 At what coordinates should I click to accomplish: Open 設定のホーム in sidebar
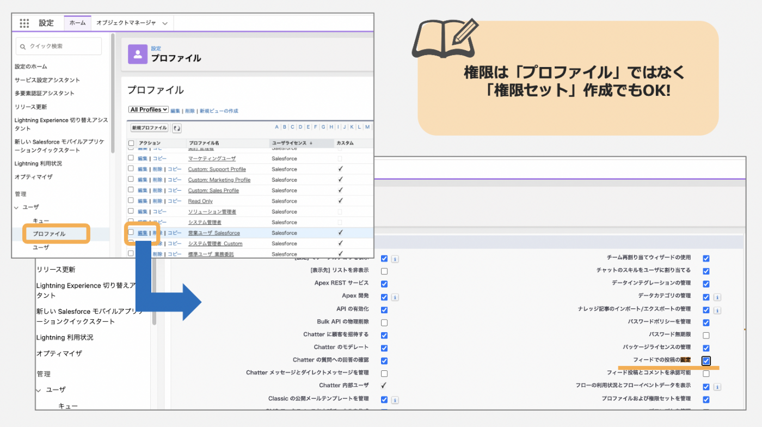[x=30, y=66]
